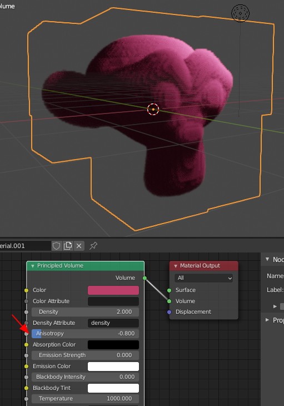
Task: Click the Surface input socket
Action: (169, 290)
